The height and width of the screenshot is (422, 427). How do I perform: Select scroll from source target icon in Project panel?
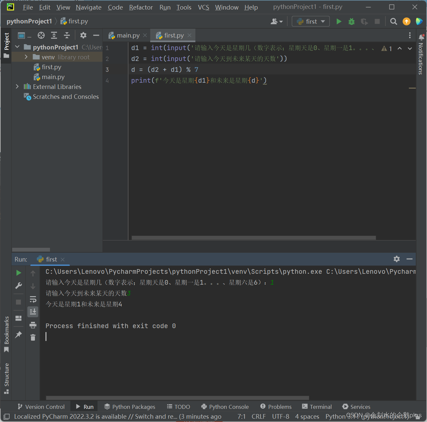pos(41,35)
